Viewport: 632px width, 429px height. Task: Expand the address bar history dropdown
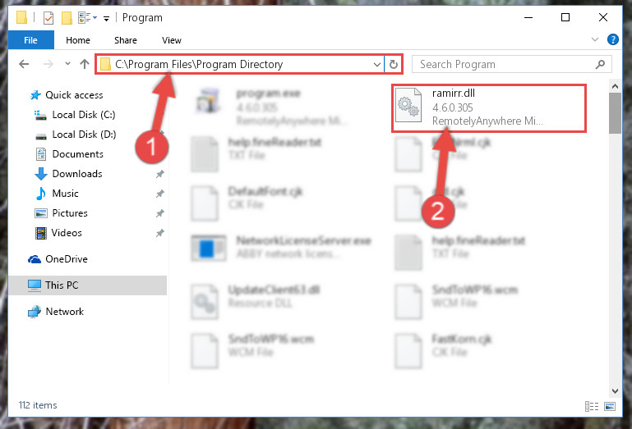point(377,64)
